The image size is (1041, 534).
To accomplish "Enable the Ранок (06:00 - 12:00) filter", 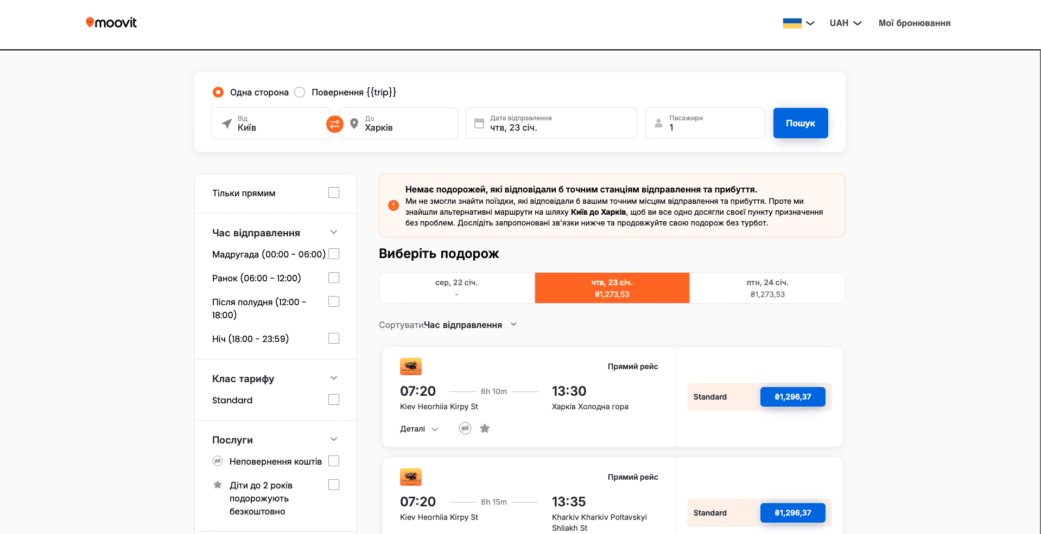I will 334,278.
